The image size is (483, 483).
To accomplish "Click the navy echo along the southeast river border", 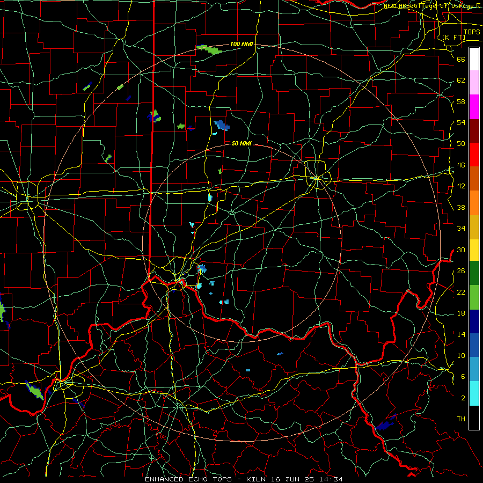I will (385, 424).
